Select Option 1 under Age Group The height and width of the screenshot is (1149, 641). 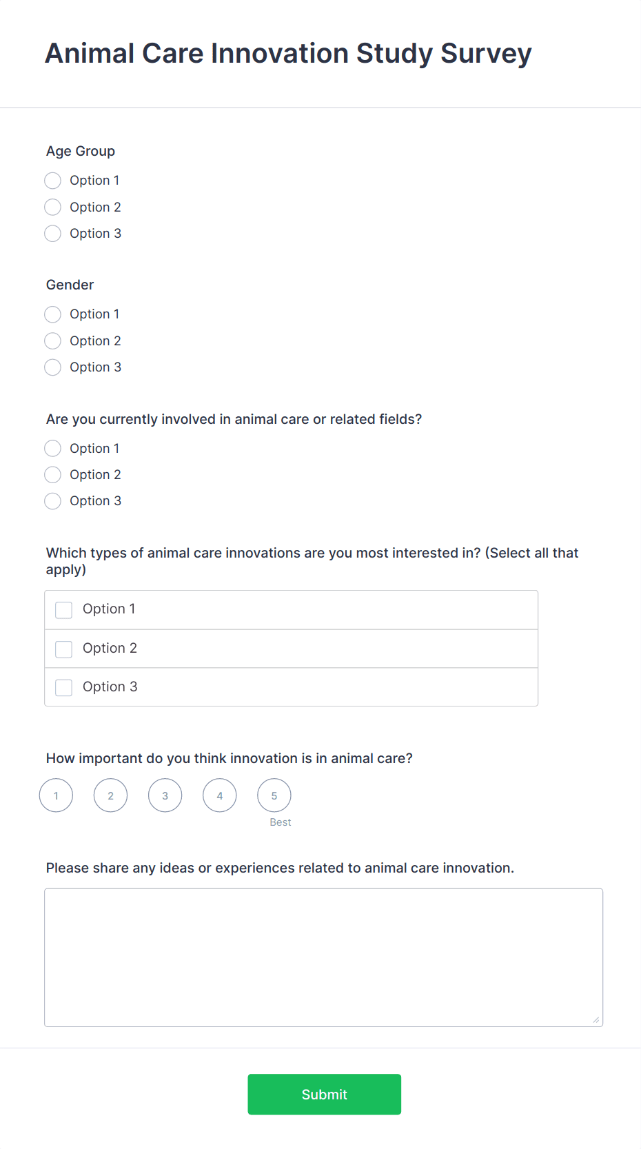[x=53, y=181]
